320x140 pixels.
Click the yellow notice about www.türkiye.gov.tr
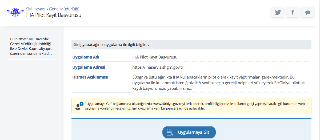pyautogui.click(x=191, y=106)
